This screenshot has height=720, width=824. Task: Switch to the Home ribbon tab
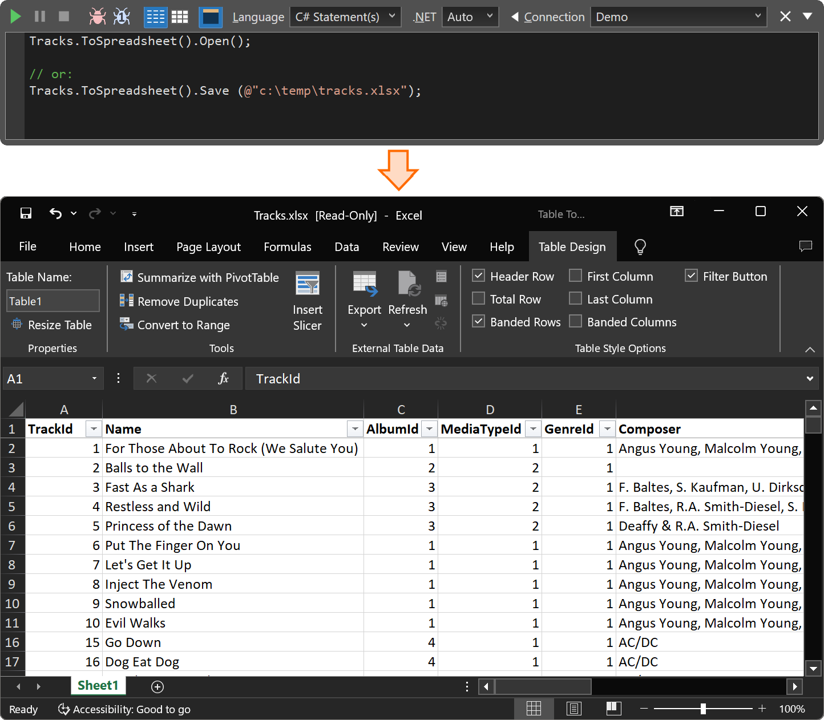85,247
